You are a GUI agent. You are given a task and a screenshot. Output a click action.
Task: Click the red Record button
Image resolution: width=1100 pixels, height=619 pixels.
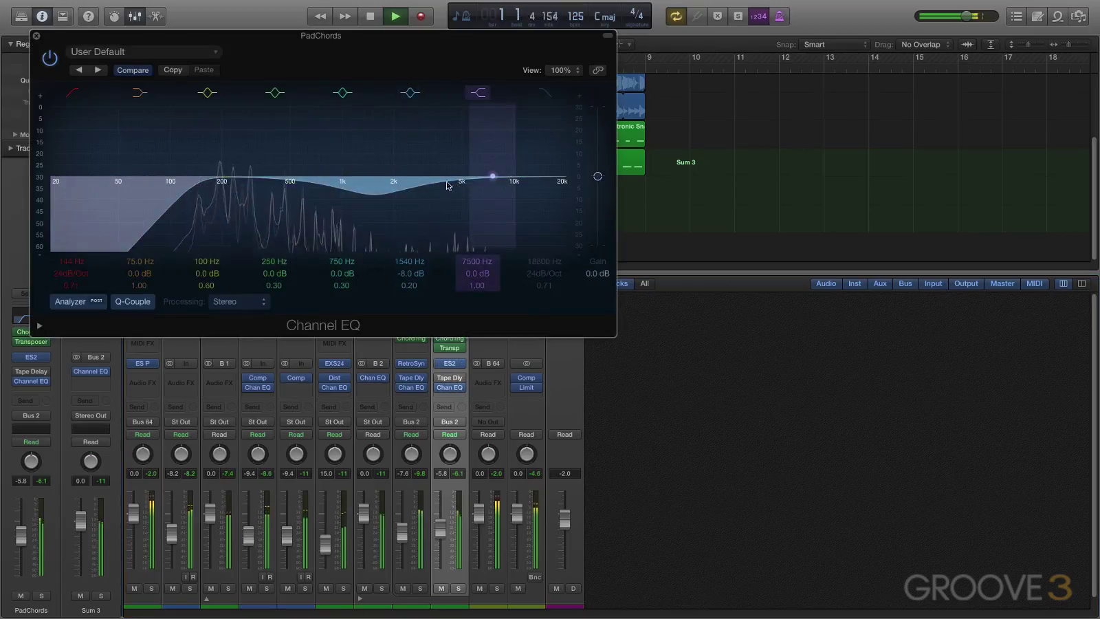coord(421,16)
